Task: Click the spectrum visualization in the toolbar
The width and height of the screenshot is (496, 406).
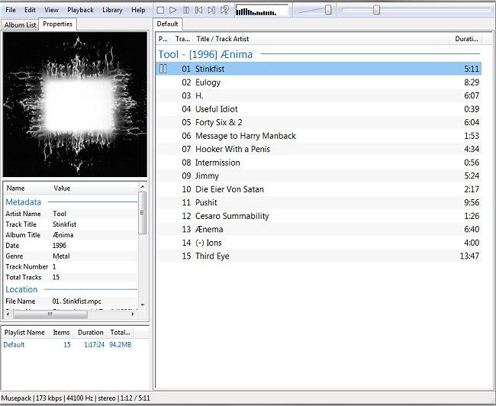Action: (262, 11)
